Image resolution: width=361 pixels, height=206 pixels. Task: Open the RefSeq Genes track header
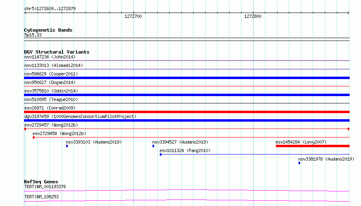(41, 182)
